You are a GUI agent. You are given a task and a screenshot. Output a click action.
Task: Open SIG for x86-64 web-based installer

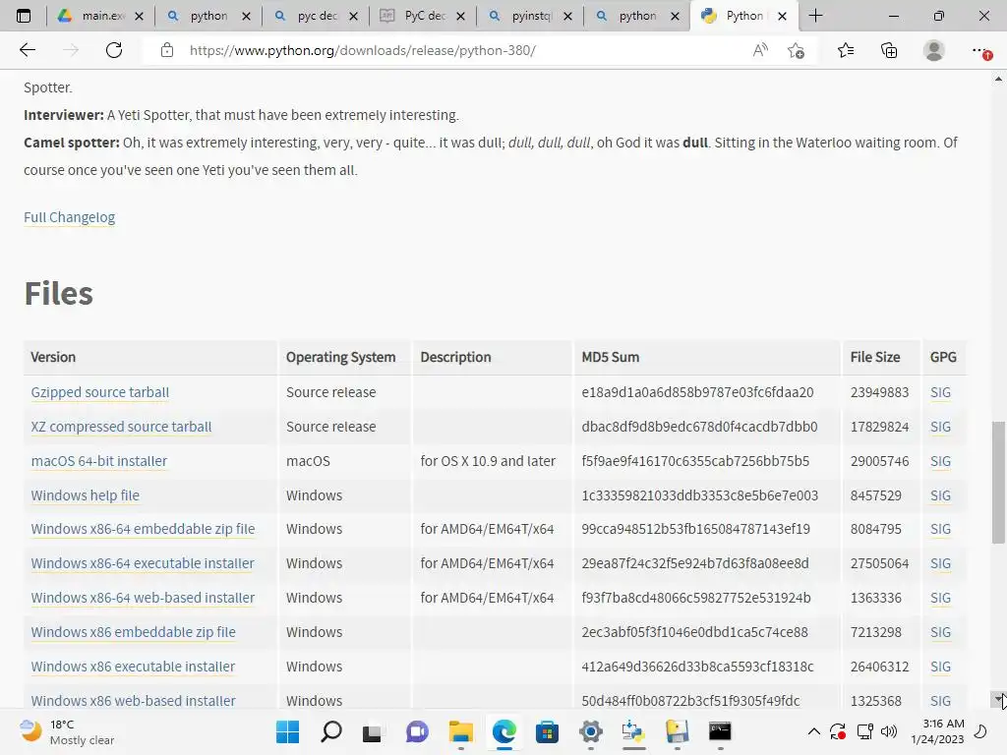(940, 598)
